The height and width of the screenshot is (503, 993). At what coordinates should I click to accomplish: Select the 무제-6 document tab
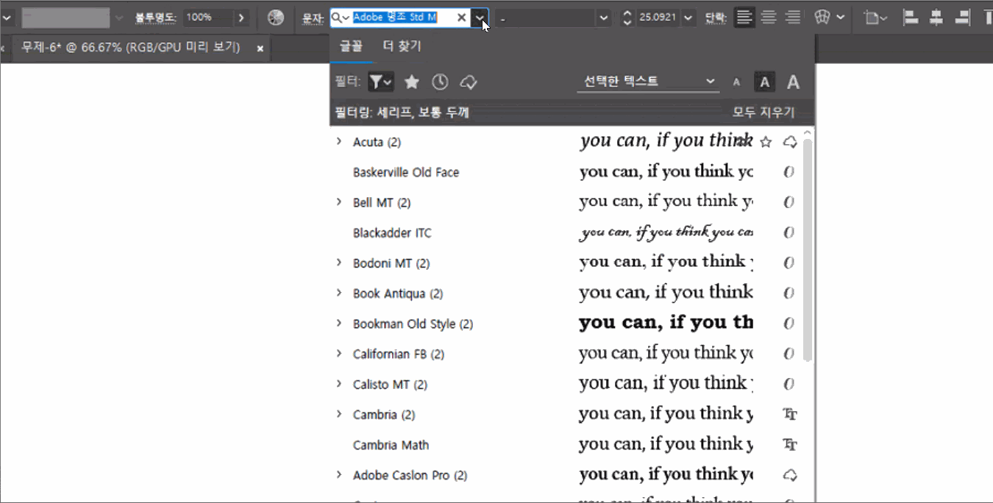click(x=131, y=48)
